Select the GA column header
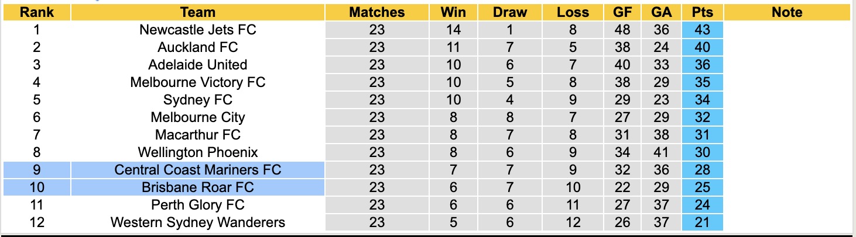This screenshot has height=237, width=856. coord(660,12)
